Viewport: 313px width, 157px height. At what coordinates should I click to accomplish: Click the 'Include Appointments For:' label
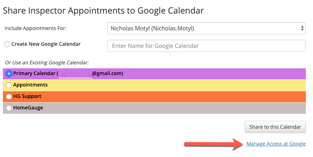[x=35, y=28]
